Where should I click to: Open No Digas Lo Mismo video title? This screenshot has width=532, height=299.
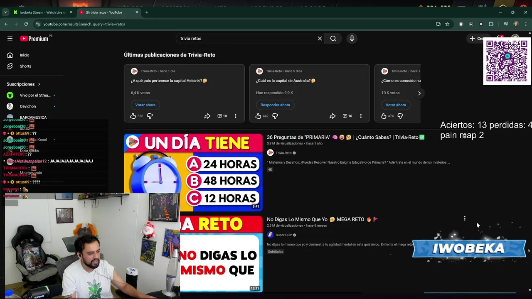coord(322,219)
